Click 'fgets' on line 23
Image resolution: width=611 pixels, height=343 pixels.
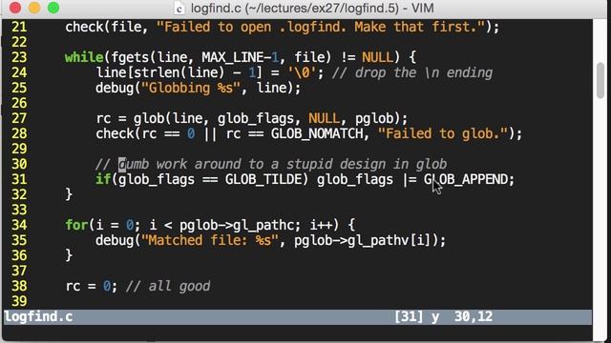[x=130, y=58]
